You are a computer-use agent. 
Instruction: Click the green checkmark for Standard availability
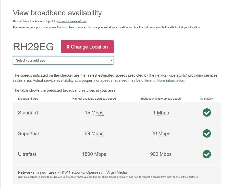207,113
